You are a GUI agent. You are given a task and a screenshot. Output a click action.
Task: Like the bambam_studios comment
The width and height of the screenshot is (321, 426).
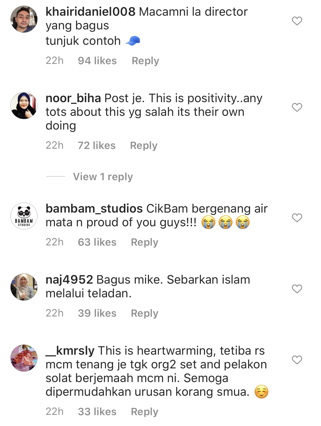tap(297, 218)
